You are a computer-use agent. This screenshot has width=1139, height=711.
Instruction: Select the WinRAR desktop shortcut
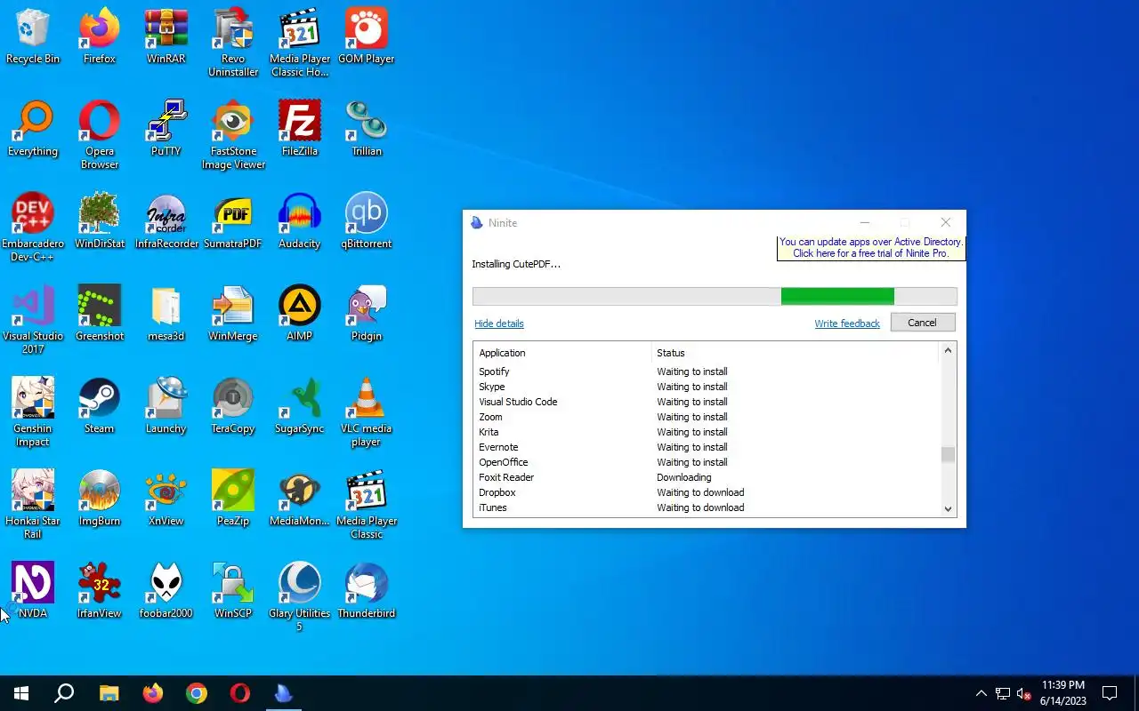click(166, 36)
